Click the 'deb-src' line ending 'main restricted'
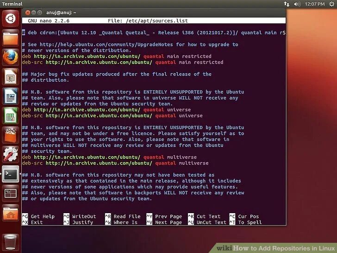Viewport: 337px width, 253px height. (123, 63)
